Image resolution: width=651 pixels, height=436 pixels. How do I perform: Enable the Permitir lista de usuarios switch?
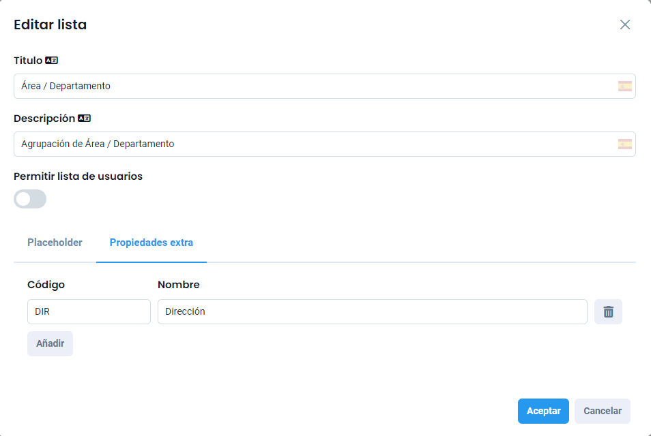click(30, 199)
